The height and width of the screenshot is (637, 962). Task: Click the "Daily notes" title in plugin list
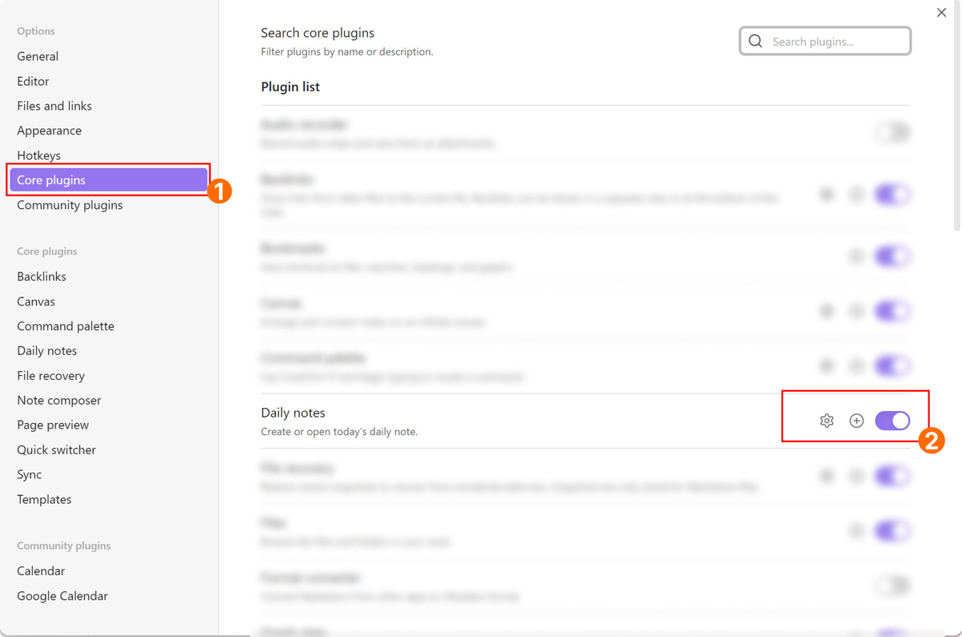tap(293, 413)
